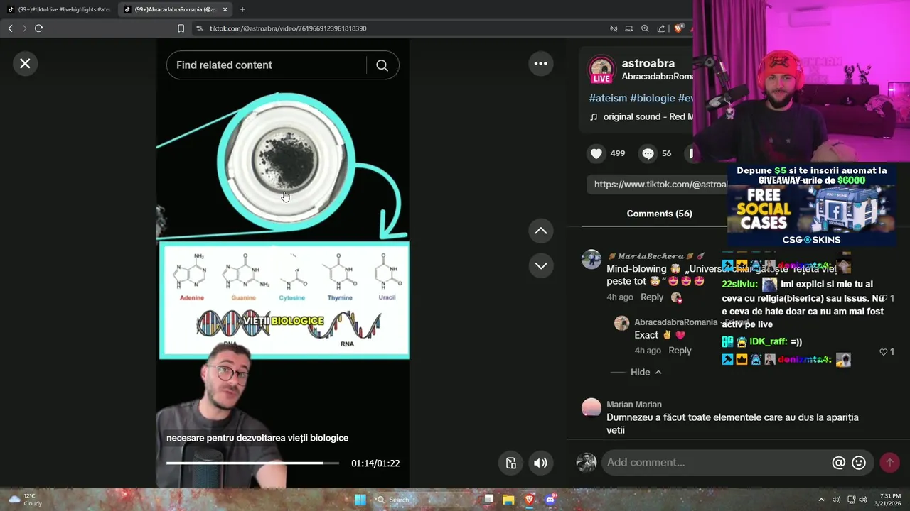Bookmark this page with bookmark icon

coord(181,28)
